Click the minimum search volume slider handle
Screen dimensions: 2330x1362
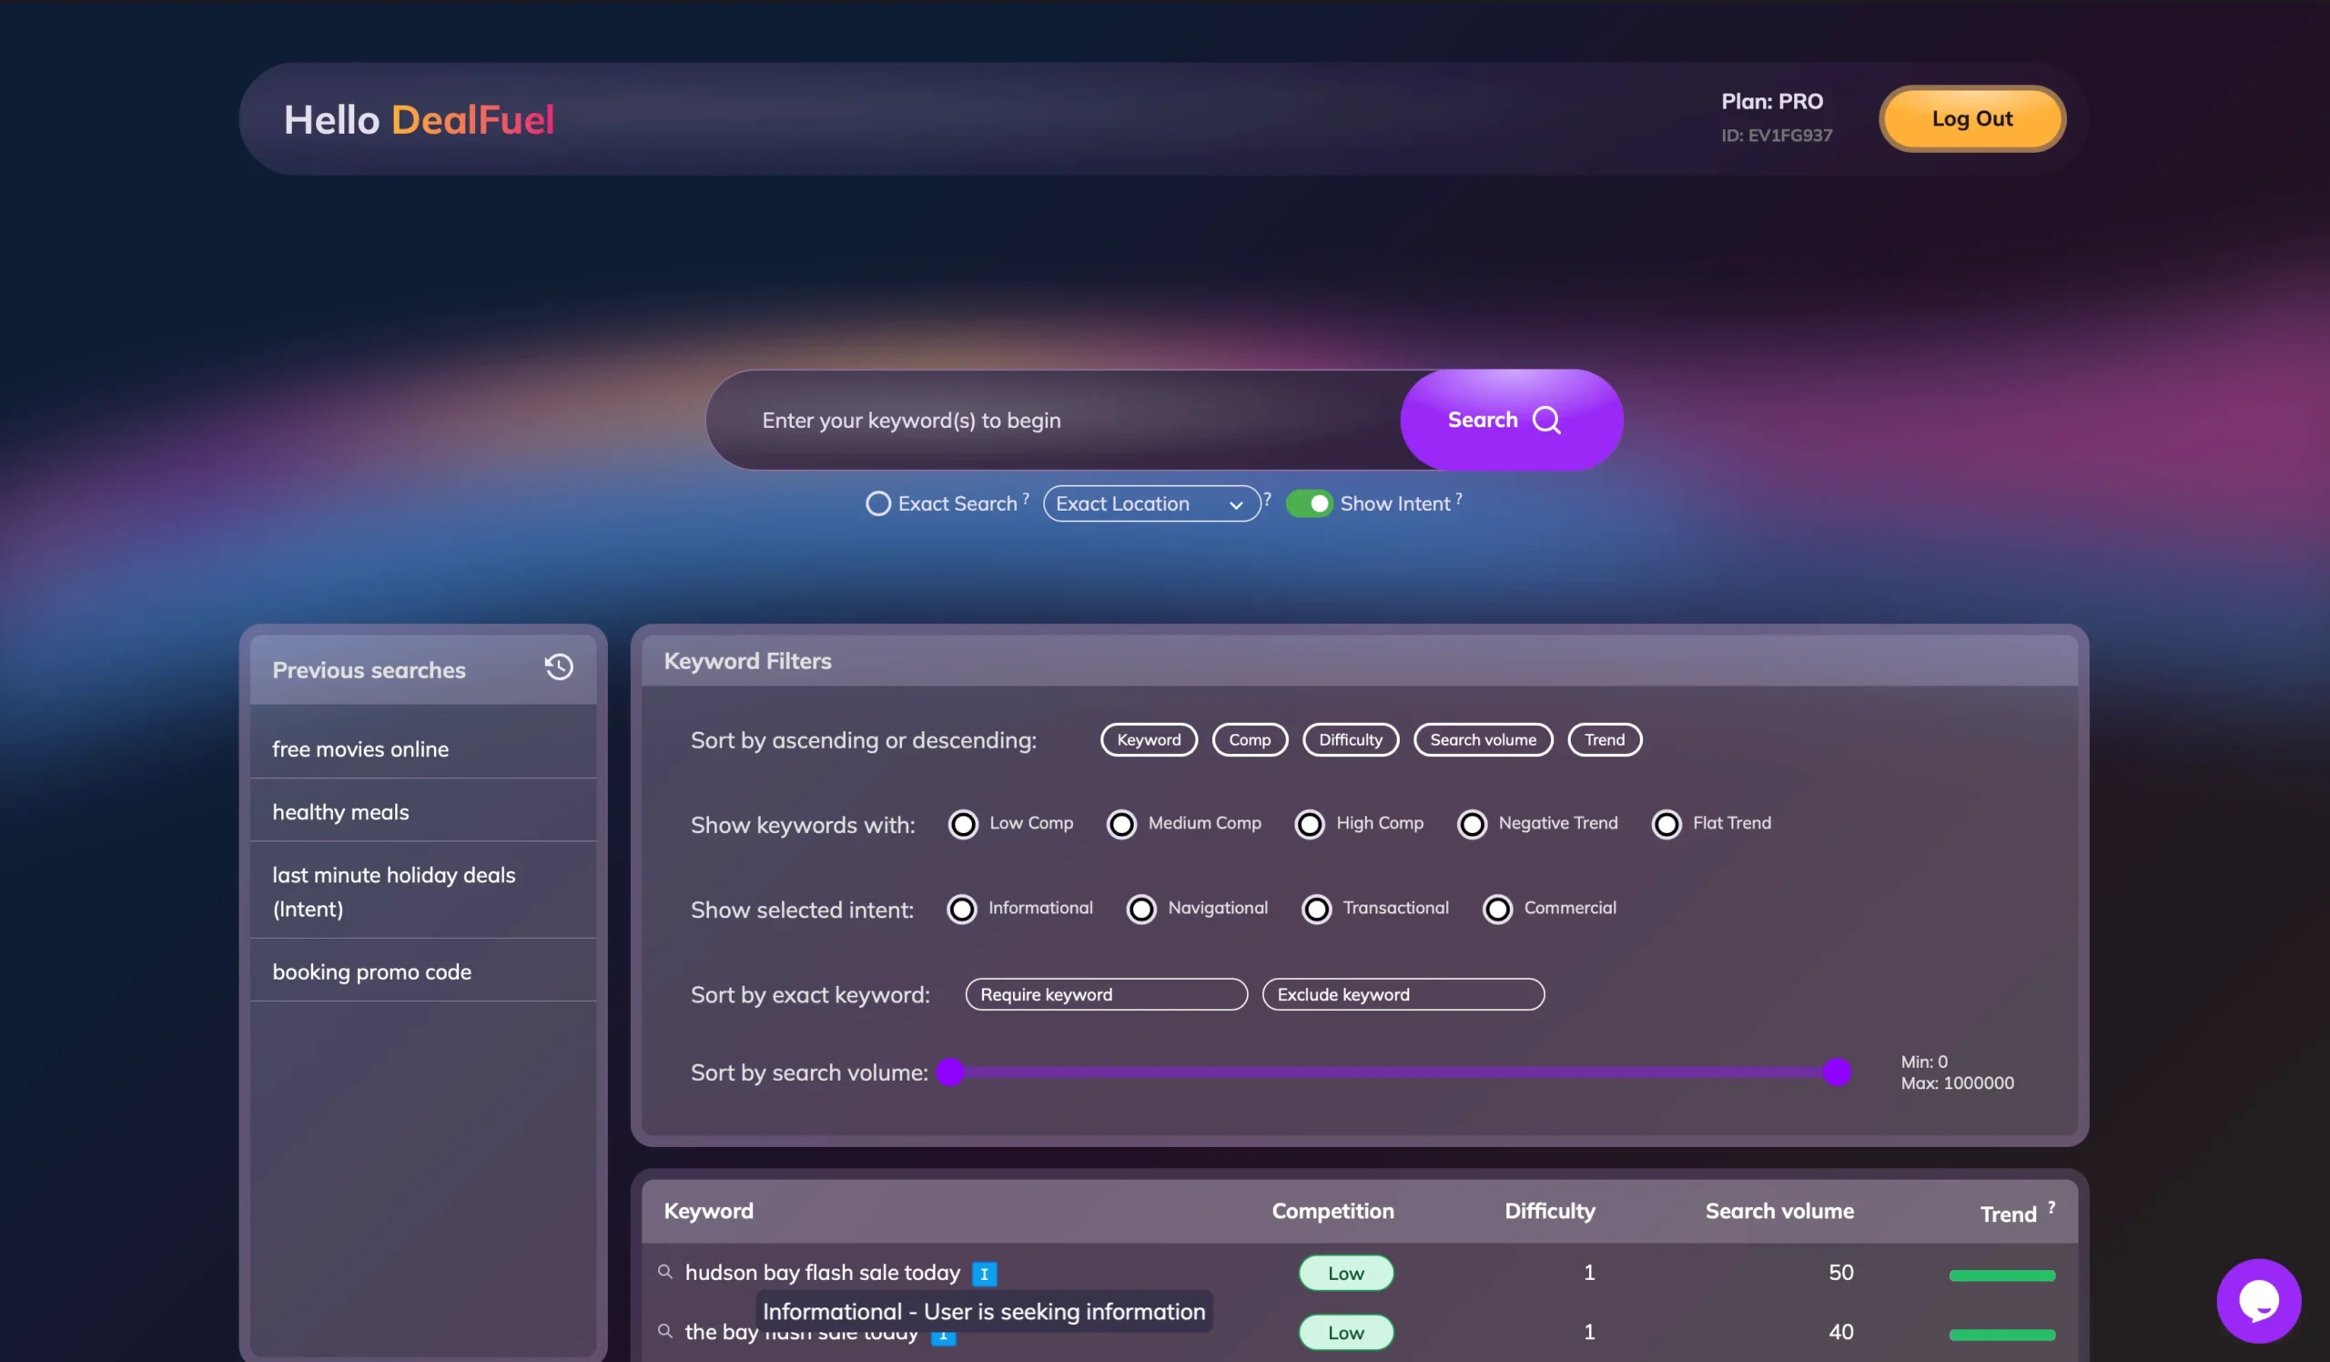(x=950, y=1072)
